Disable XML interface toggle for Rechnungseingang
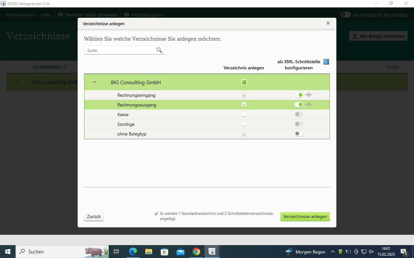Image resolution: width=414 pixels, height=258 pixels. tap(299, 95)
